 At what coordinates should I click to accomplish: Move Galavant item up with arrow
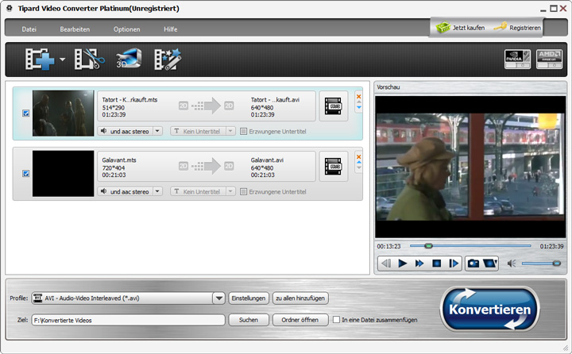(359, 162)
